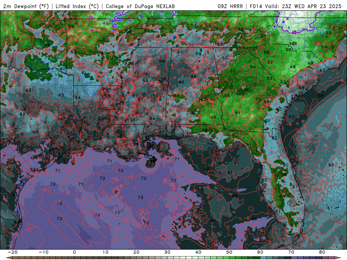Click the 80 label on the color scale

(322, 252)
